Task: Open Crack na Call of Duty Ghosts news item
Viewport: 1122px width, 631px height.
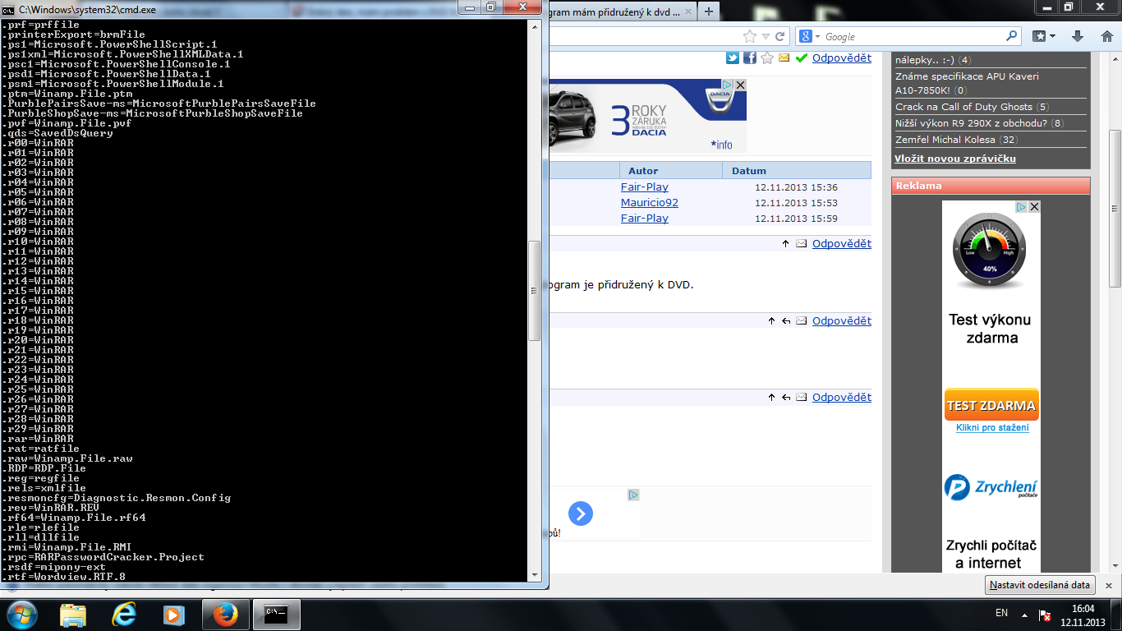Action: point(963,107)
